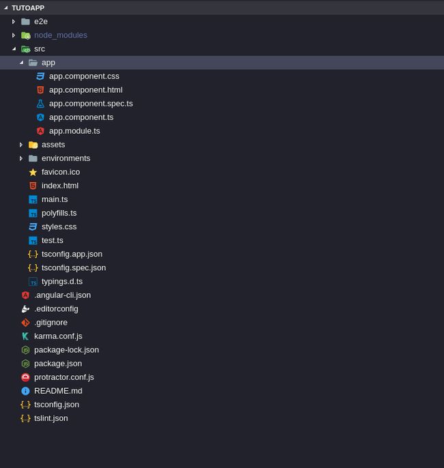Click the CSS icon next to styles.css

tap(33, 226)
